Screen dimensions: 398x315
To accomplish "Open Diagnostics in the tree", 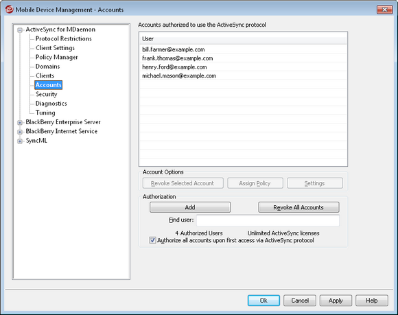I will 51,104.
